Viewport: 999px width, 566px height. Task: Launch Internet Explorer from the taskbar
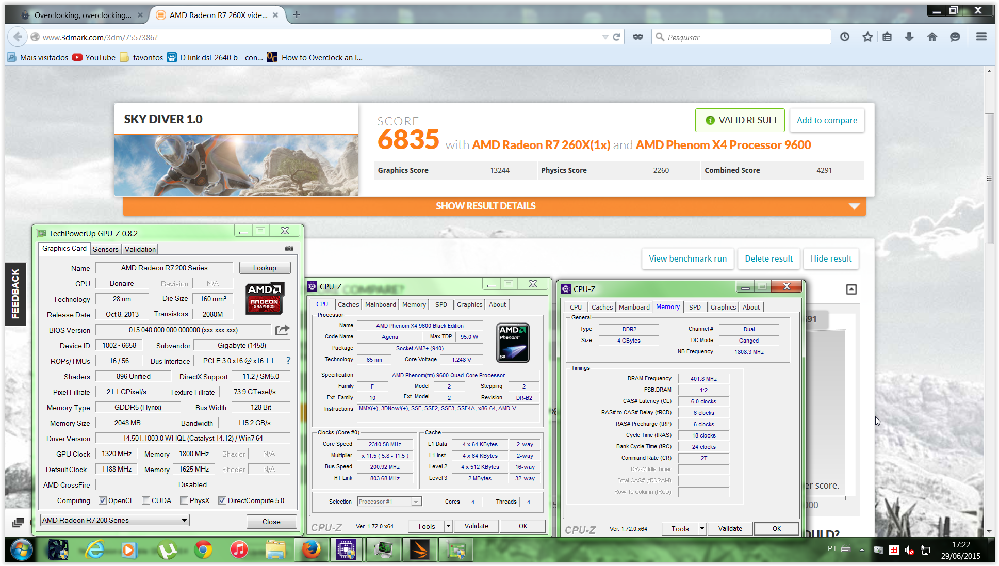(95, 551)
